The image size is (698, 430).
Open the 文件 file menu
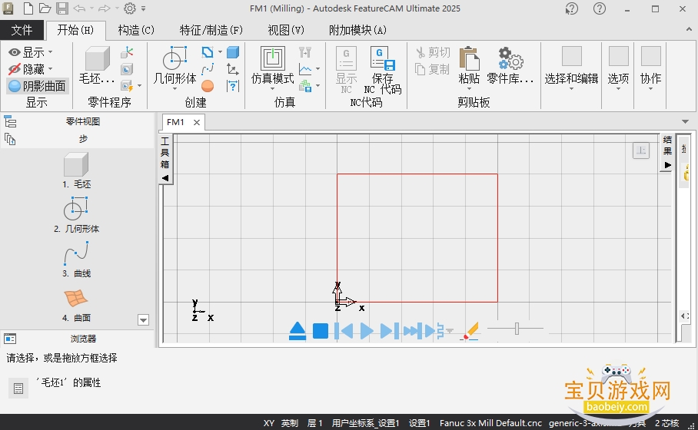pos(22,30)
